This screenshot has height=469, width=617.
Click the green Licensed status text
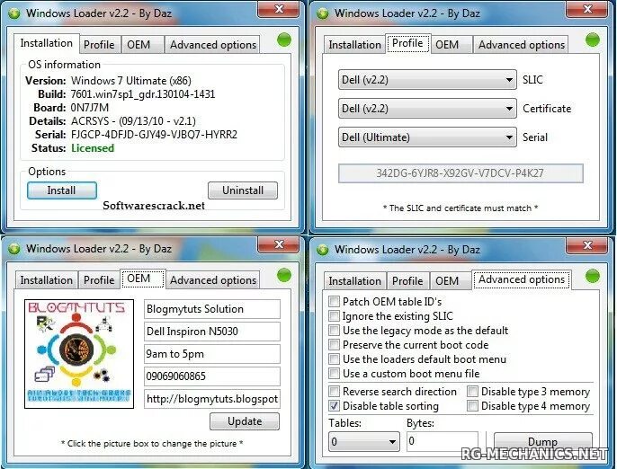coord(93,148)
